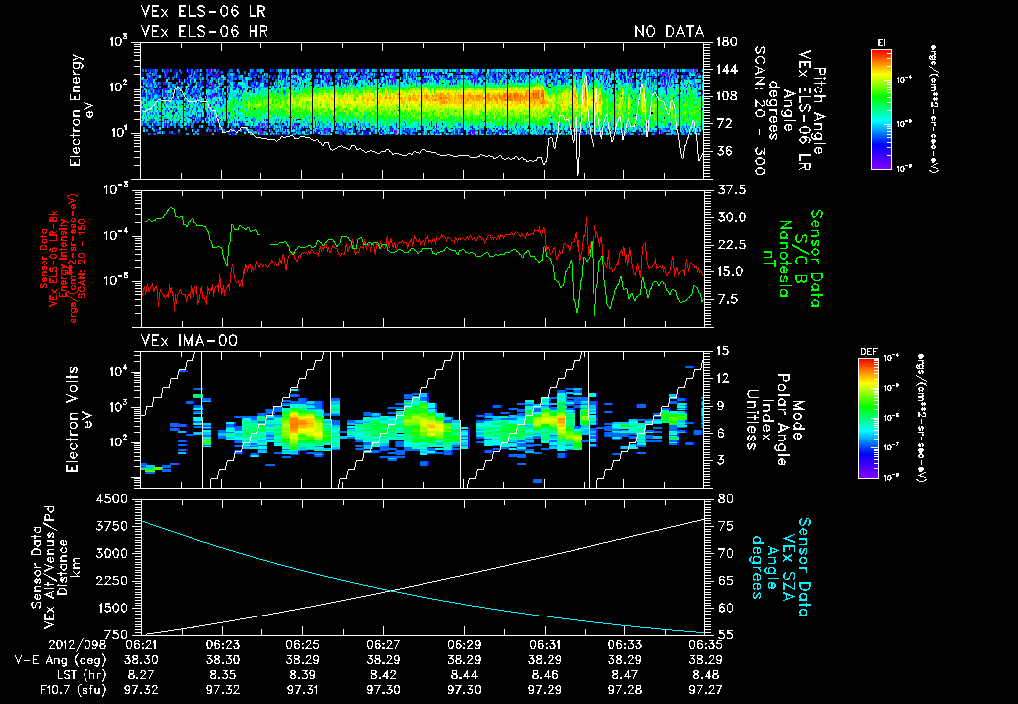The height and width of the screenshot is (704, 1018).
Task: Click the LST value 8.39
Action: click(302, 675)
